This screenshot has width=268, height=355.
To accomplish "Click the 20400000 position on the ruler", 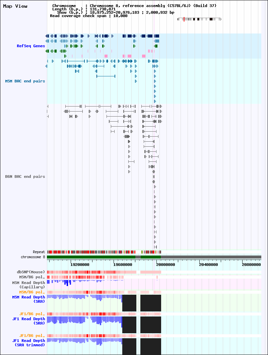I will 208,265.
